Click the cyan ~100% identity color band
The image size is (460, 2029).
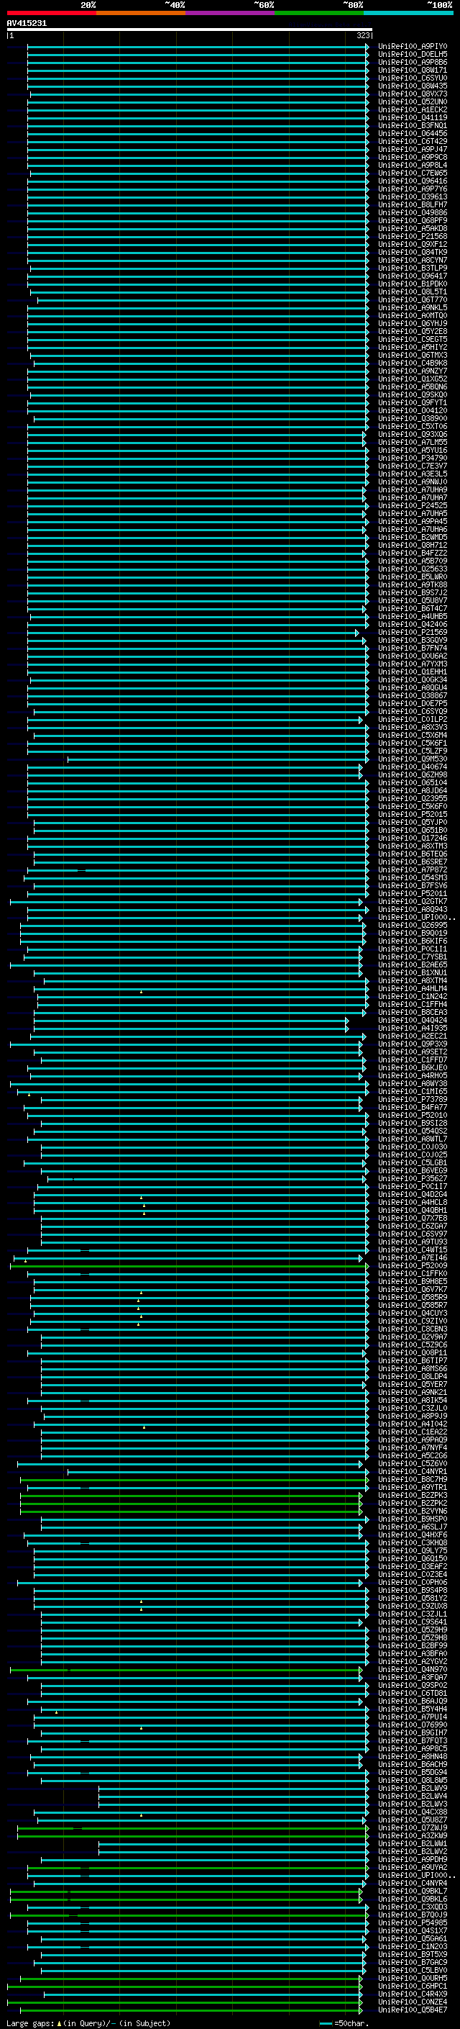[408, 13]
